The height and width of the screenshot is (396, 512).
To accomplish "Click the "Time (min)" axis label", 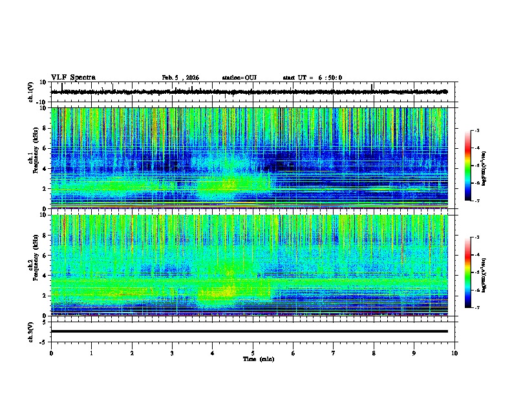I will (259, 359).
